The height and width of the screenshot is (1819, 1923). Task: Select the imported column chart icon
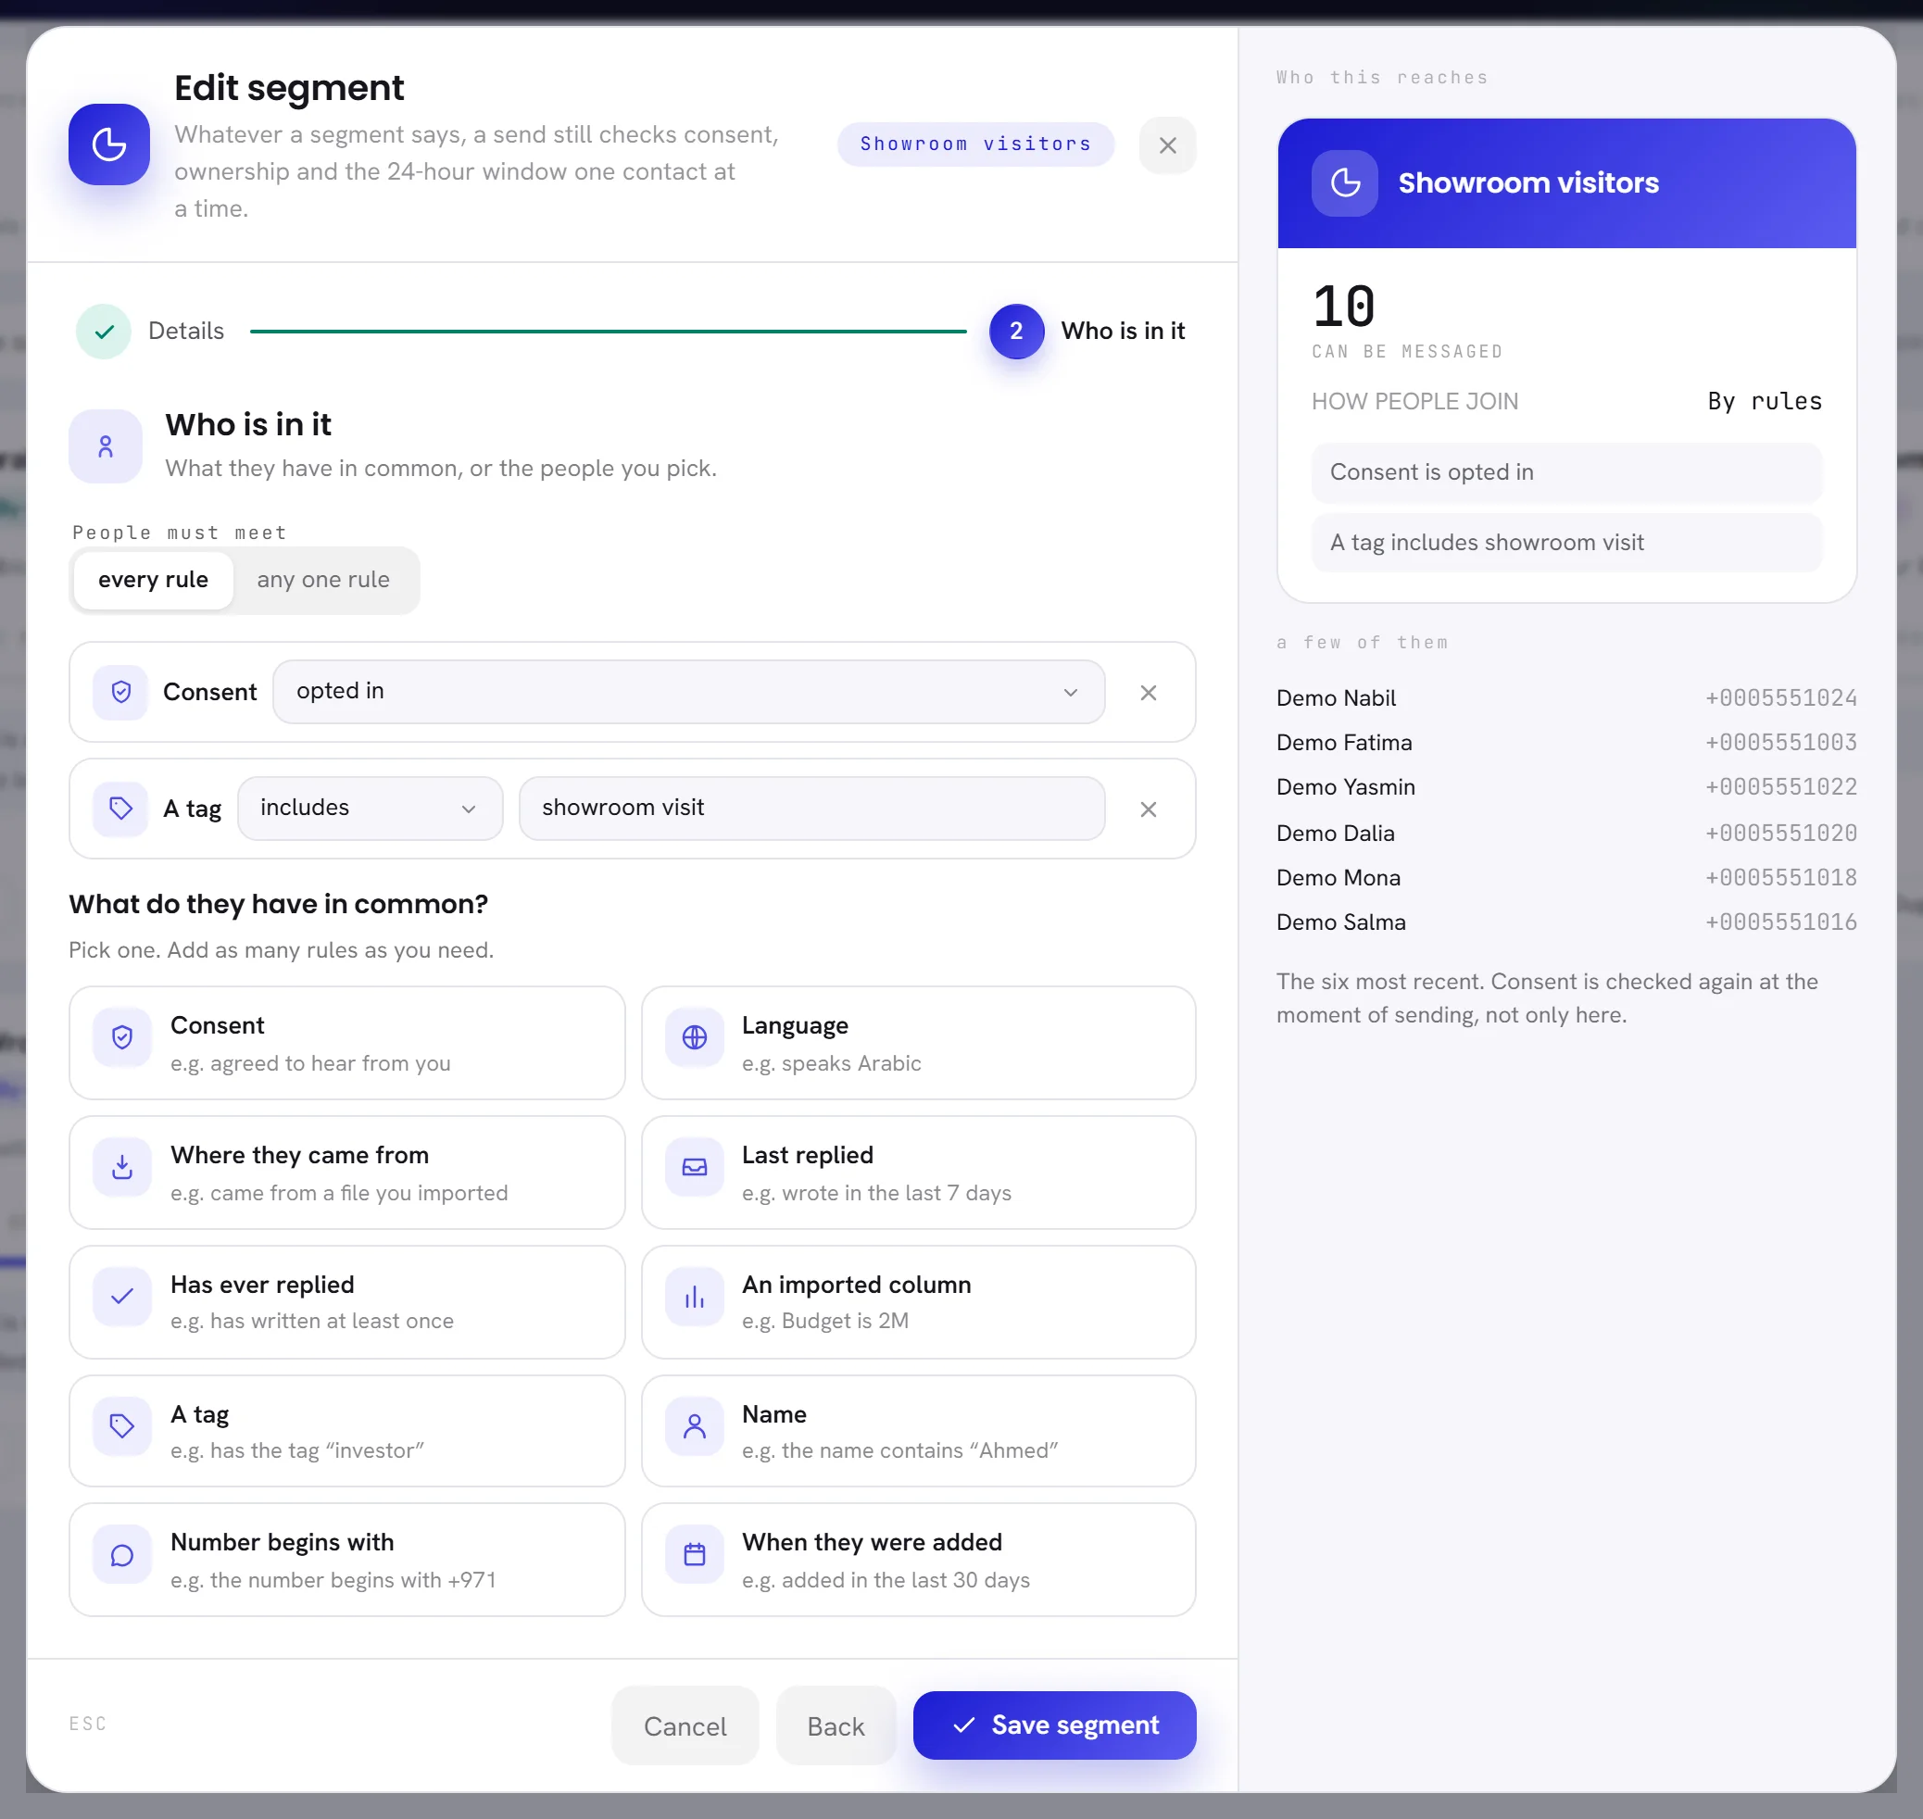point(695,1297)
